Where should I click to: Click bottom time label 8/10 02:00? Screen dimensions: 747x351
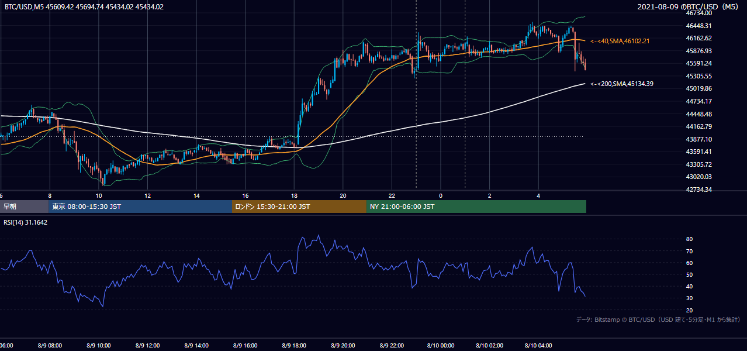pyautogui.click(x=490, y=346)
